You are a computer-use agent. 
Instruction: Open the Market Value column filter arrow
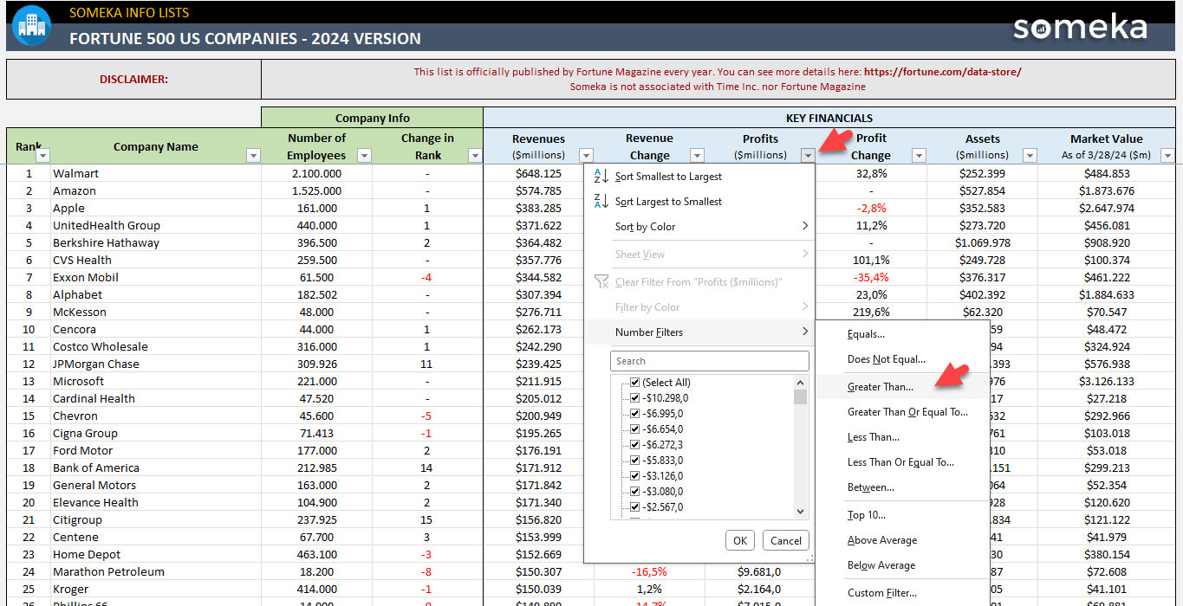pyautogui.click(x=1167, y=156)
